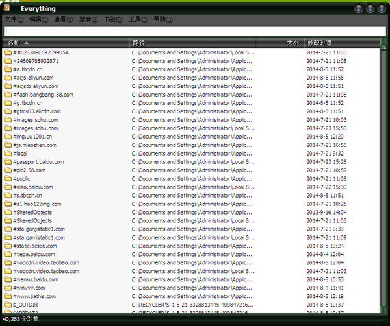Open the 工具(T) menu
The width and height of the screenshot is (390, 326).
click(x=138, y=19)
